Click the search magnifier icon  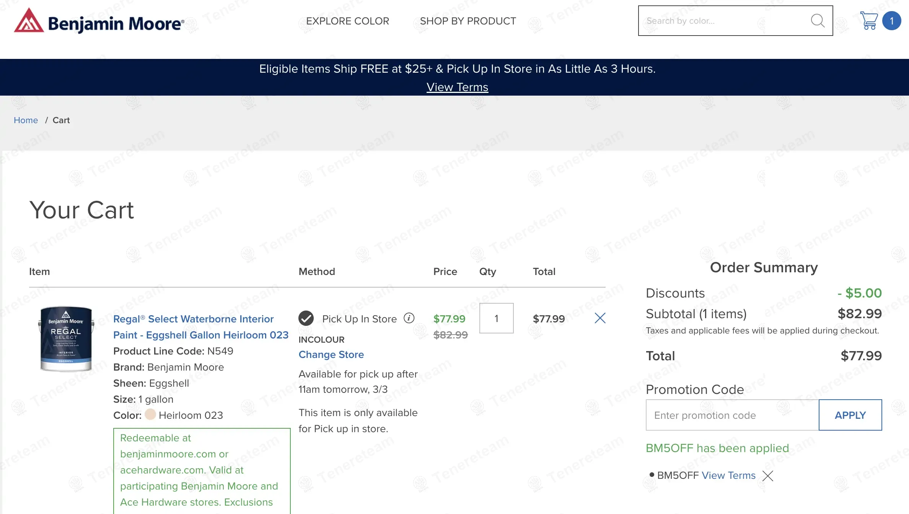tap(817, 21)
